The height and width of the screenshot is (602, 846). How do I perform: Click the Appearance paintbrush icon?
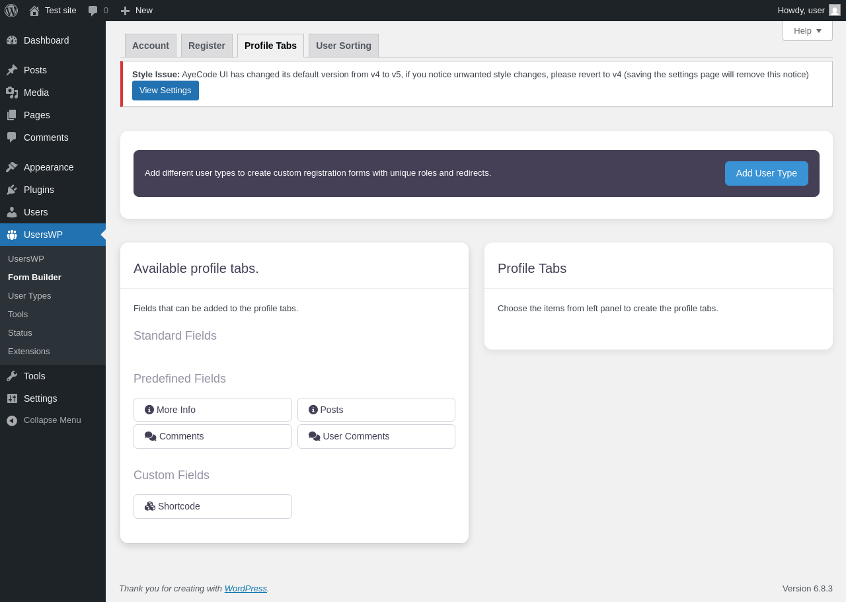[x=12, y=167]
